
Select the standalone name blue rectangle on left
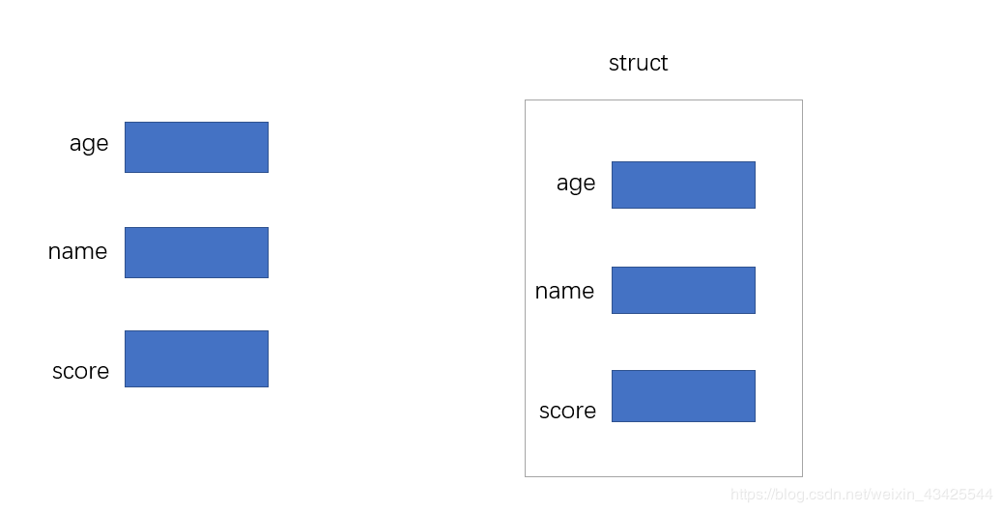[196, 252]
